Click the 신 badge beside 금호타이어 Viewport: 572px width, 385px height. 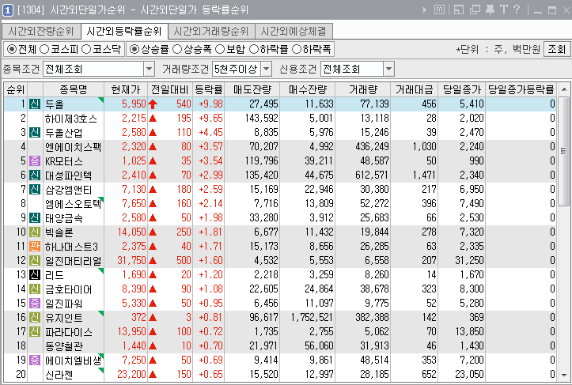35,289
